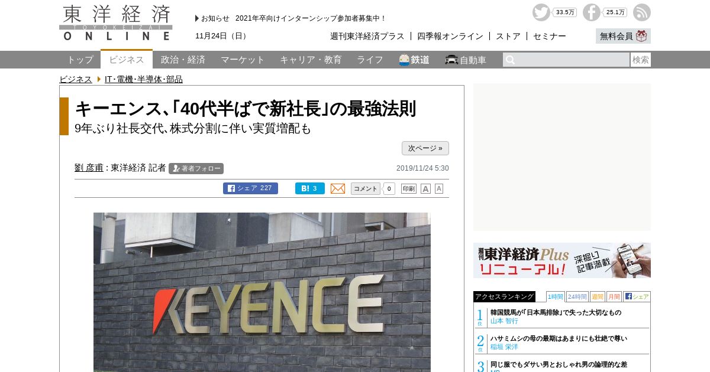710x372 pixels.
Task: Open ranking article 同じ服でもダサい男
Action: 559,364
